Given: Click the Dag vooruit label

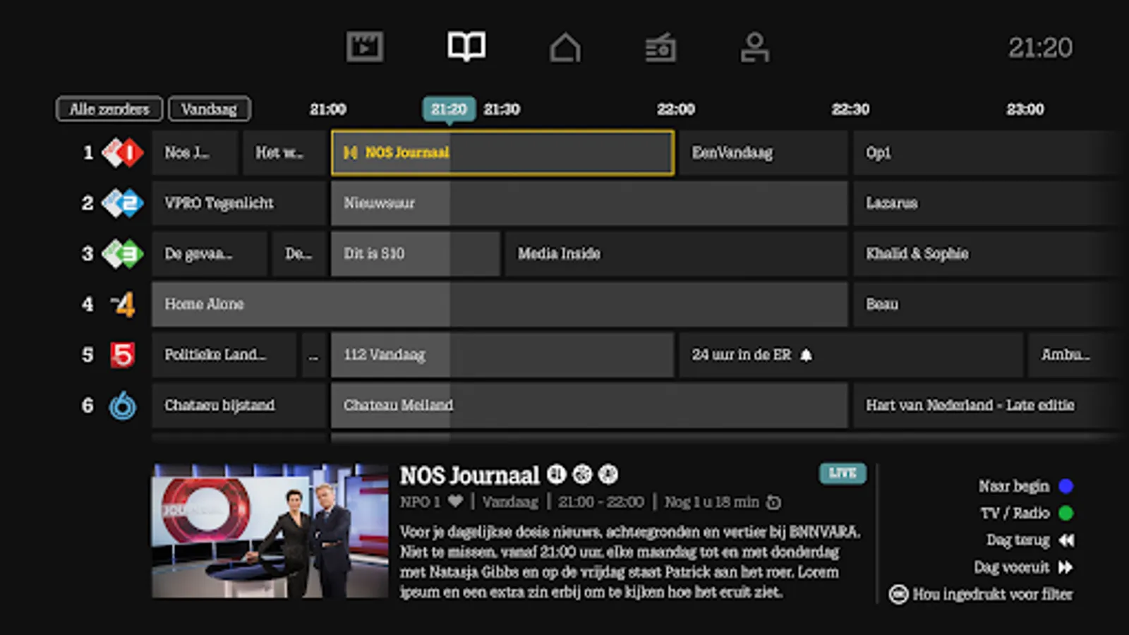Looking at the screenshot, I should [x=1012, y=567].
